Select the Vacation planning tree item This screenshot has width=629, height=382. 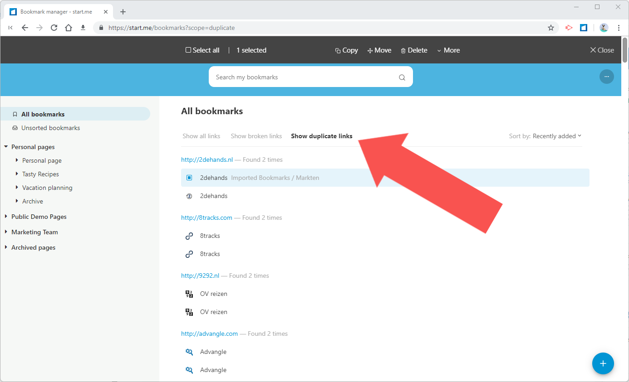pyautogui.click(x=47, y=188)
